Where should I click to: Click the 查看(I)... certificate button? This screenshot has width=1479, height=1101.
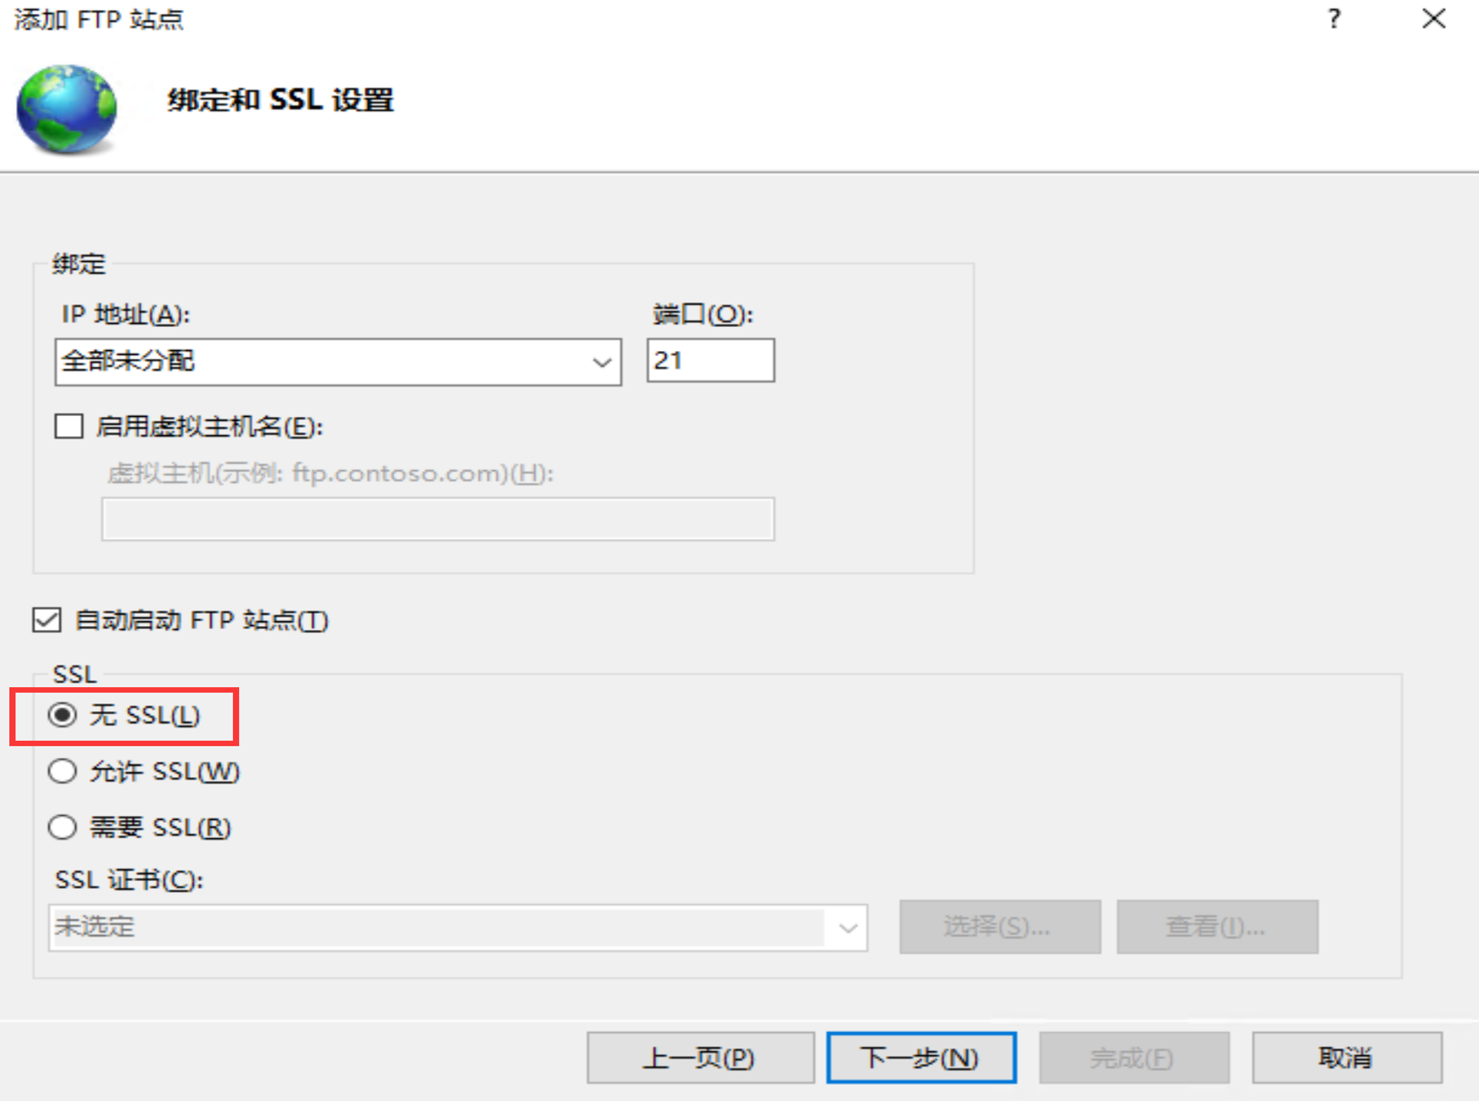[x=1217, y=926]
